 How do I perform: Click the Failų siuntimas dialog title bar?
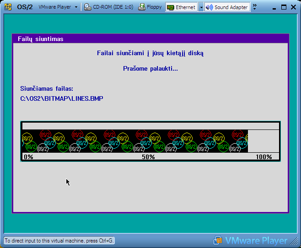tap(150, 39)
